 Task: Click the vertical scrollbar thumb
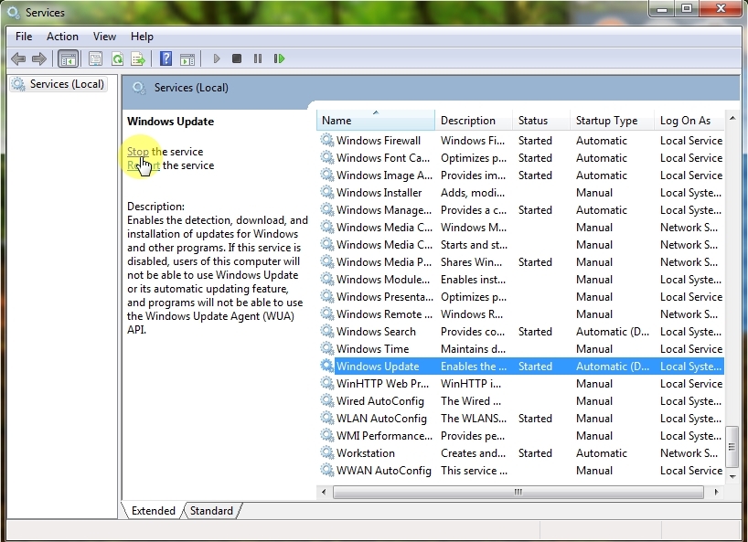point(732,447)
